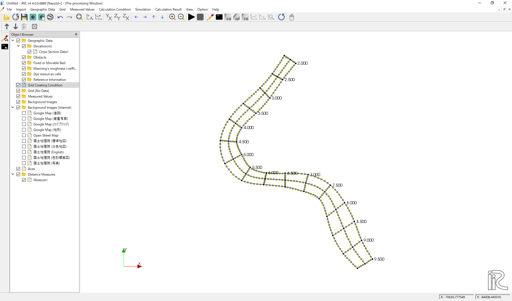Screen dimensions: 512x301
Task: Uncheck Grid Creating Condition checkbox
Action: pos(18,85)
